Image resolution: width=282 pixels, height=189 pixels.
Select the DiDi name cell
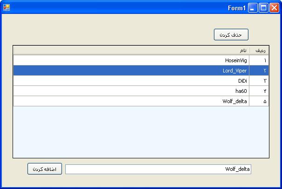pos(131,81)
